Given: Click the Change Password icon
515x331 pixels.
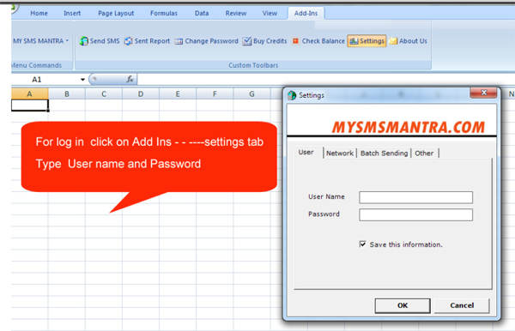Looking at the screenshot, I should click(179, 41).
